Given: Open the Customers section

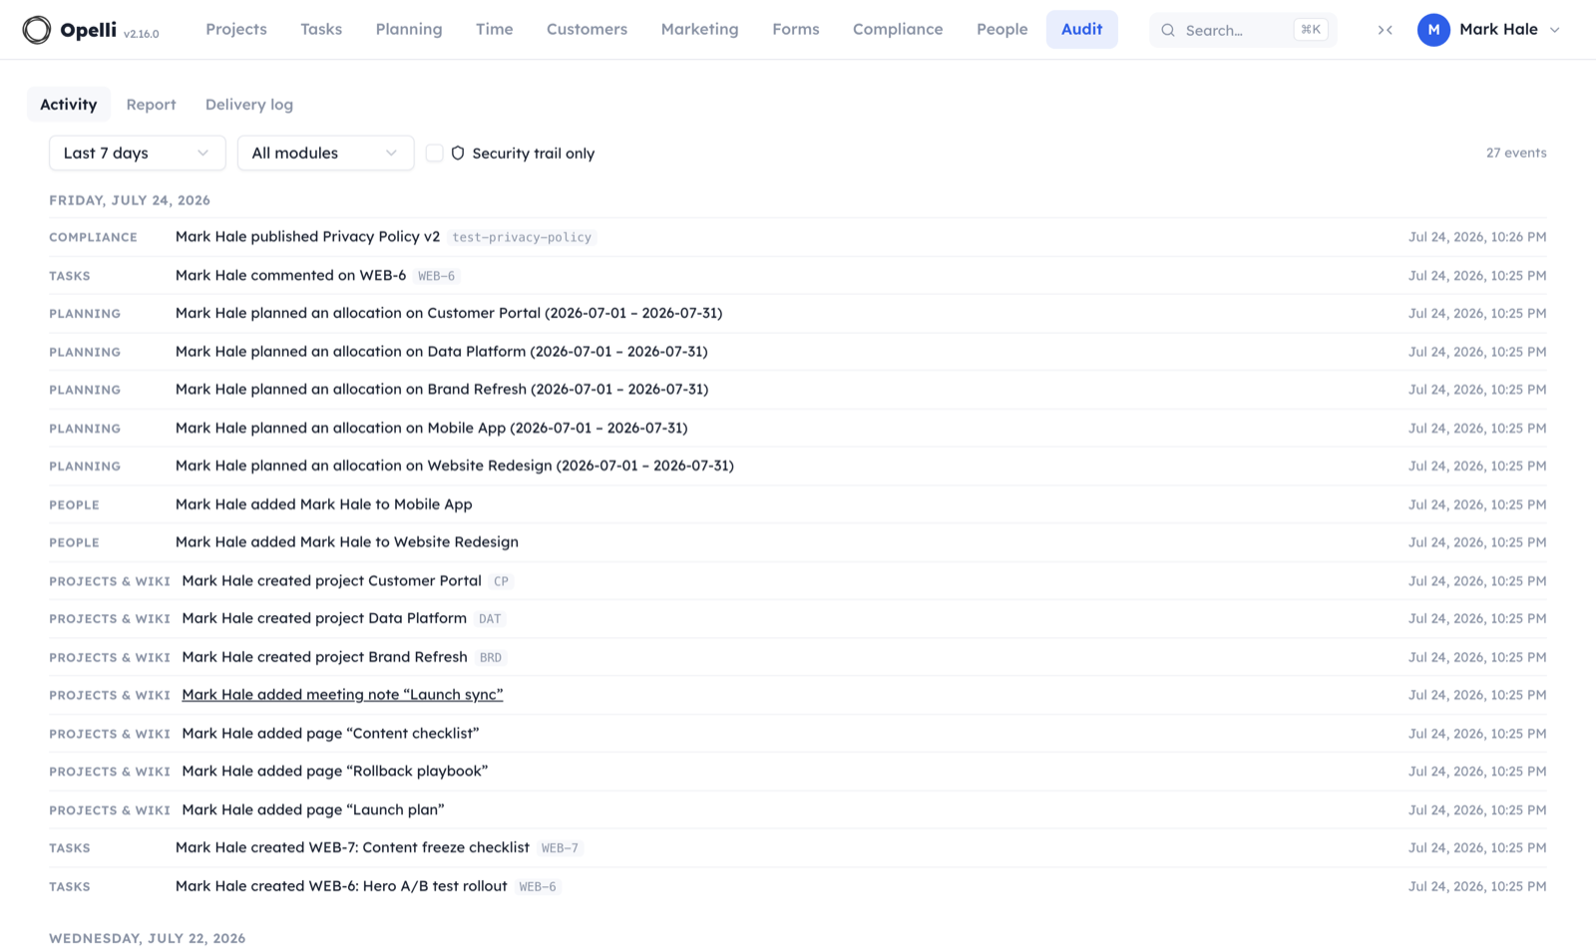Looking at the screenshot, I should point(587,29).
